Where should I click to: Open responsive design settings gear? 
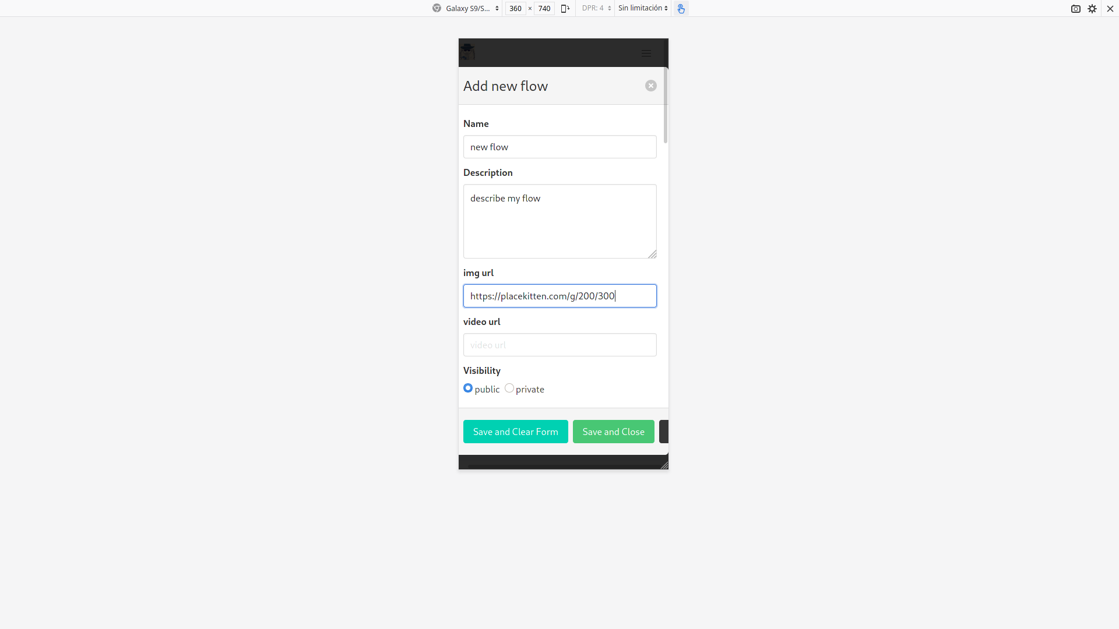(1092, 9)
